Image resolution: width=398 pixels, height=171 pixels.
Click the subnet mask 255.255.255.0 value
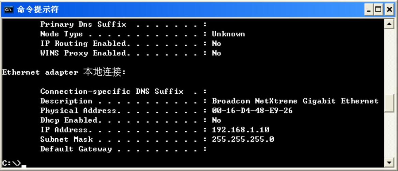(243, 139)
